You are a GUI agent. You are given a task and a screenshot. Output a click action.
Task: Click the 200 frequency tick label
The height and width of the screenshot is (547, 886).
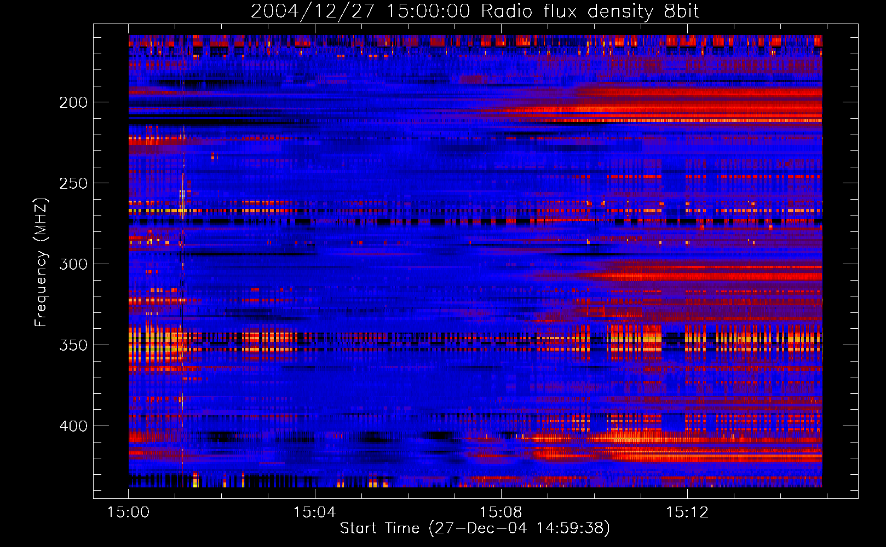(73, 102)
